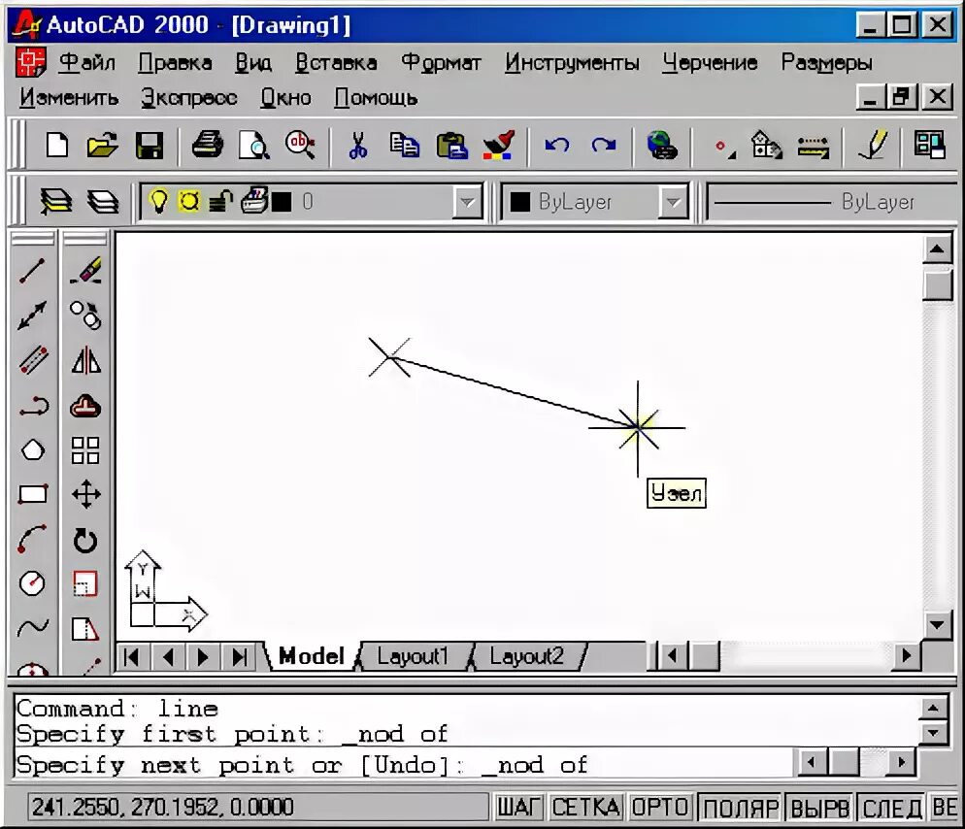Open the Инструменты menu
The height and width of the screenshot is (829, 965).
coord(572,62)
